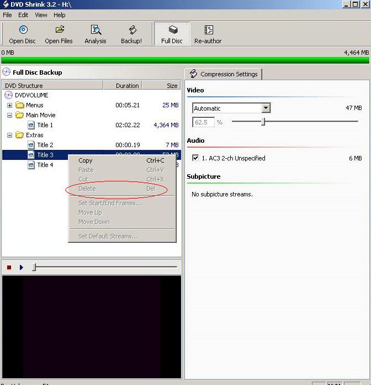Screen dimensions: 371x385
Task: Click the Duration column header
Action: tap(123, 85)
